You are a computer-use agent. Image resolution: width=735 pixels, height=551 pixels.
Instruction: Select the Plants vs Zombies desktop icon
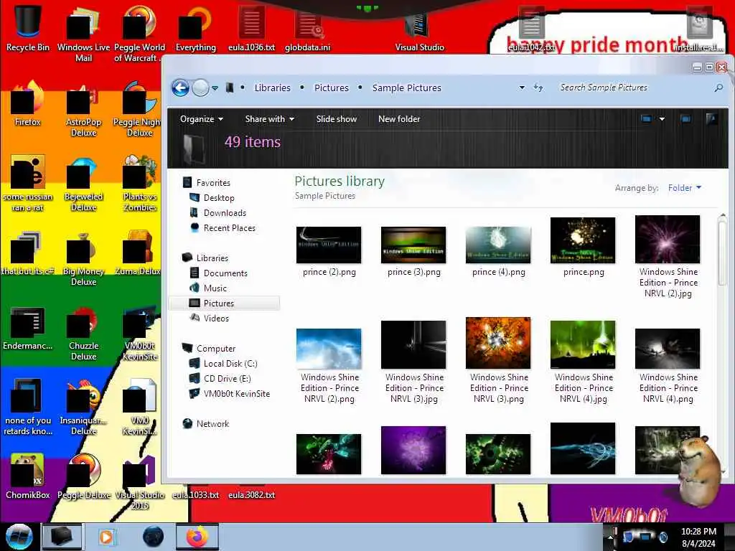coord(140,183)
